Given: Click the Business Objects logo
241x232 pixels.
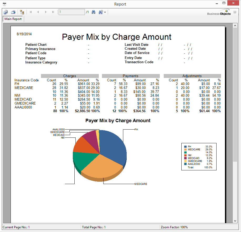Looking at the screenshot, I should (219, 12).
